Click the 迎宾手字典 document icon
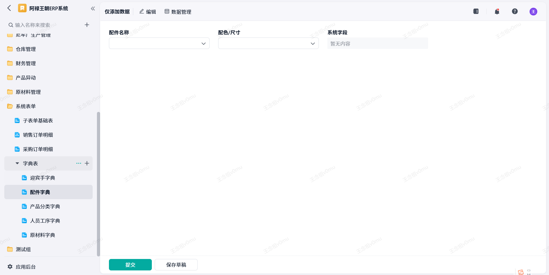The width and height of the screenshot is (549, 275). [24, 178]
